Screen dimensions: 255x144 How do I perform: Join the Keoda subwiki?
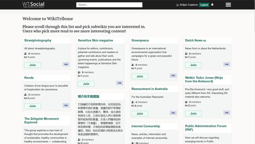pyautogui.click(x=33, y=106)
